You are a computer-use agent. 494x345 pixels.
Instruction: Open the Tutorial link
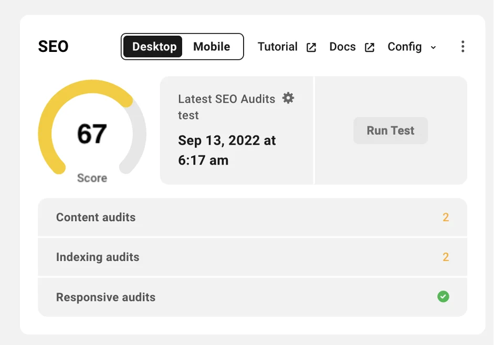(278, 47)
